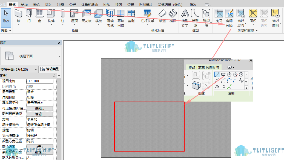Select the Spline draw tool

pos(241,81)
